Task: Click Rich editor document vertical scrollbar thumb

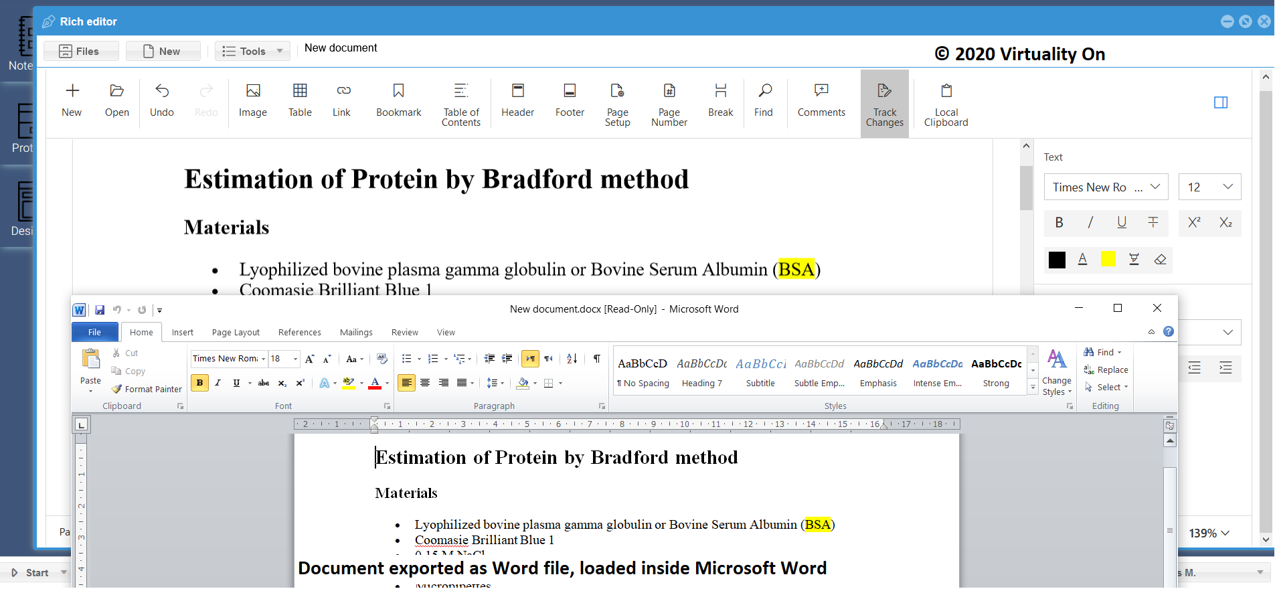Action: pos(1026,187)
